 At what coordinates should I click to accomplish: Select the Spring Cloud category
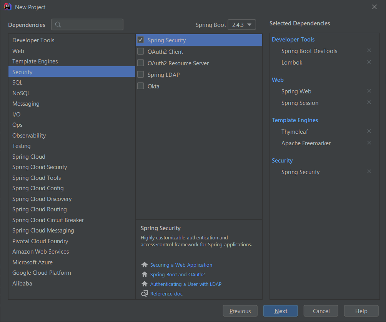tap(72, 157)
